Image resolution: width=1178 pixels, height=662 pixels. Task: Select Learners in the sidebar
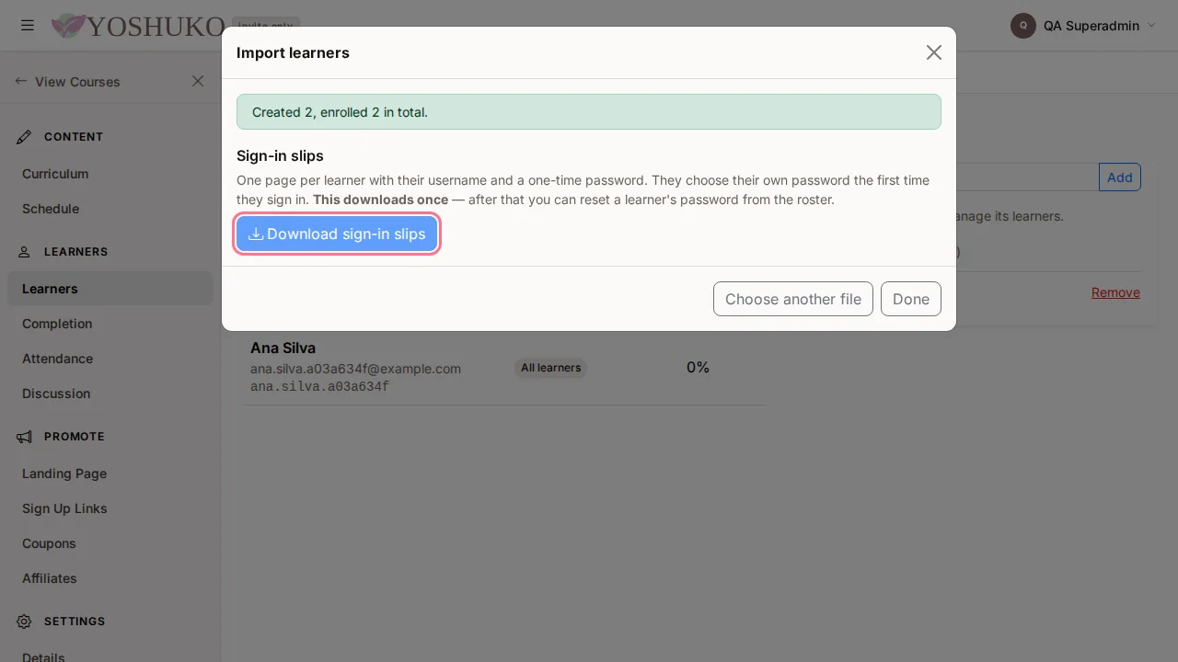(x=110, y=289)
